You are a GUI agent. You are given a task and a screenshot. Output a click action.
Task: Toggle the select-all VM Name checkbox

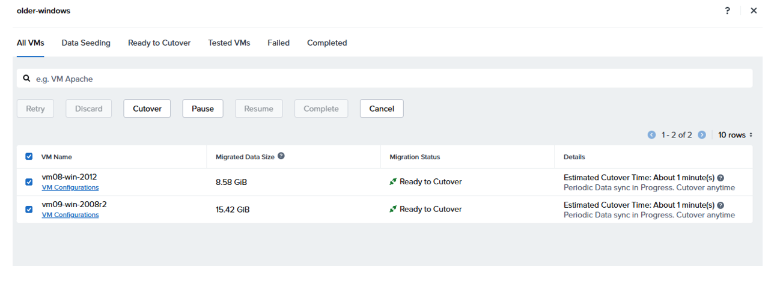(29, 157)
